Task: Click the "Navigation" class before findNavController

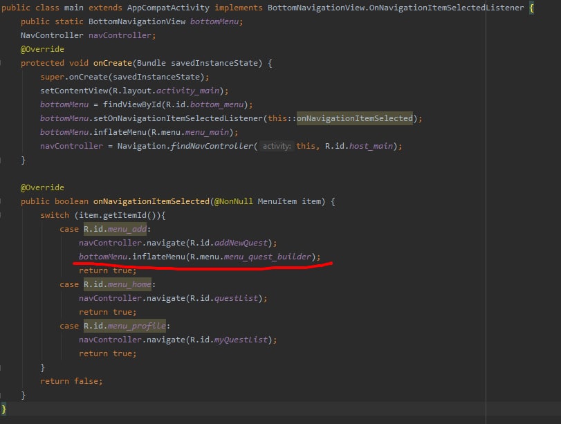Action: 141,146
